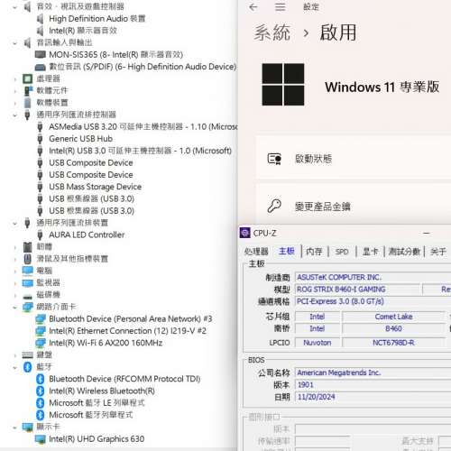Image resolution: width=451 pixels, height=451 pixels.
Task: Collapse the audio inputs and outputs category
Action: click(14, 43)
